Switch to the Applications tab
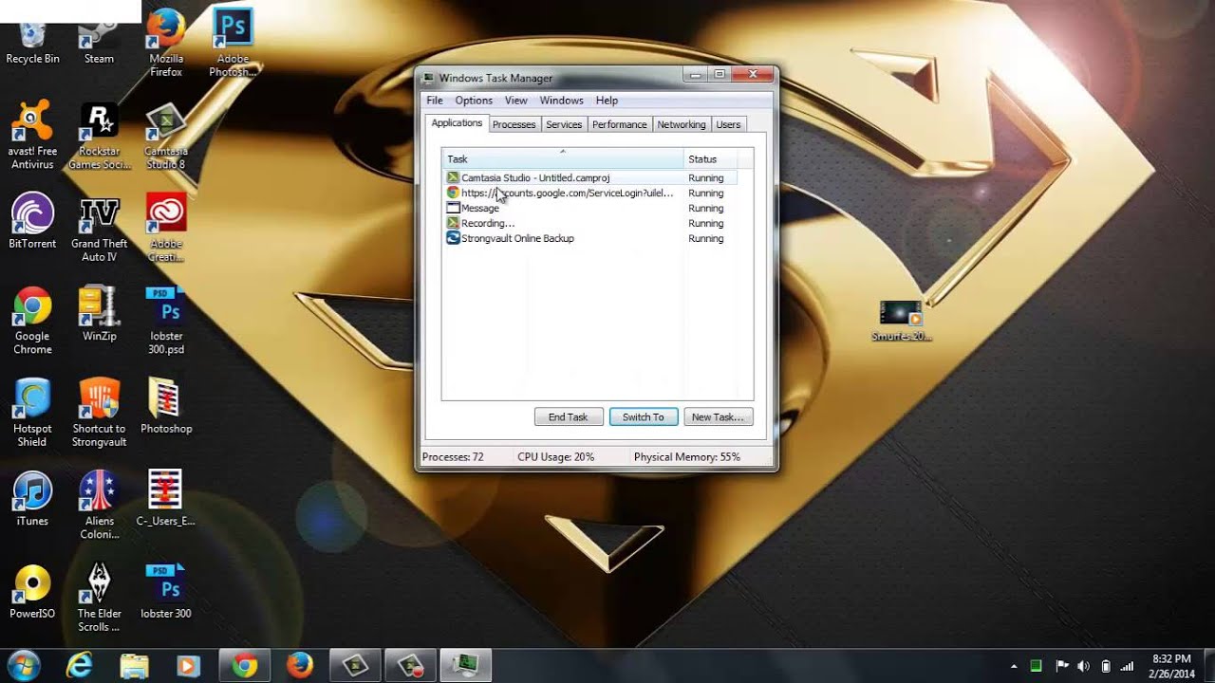The image size is (1215, 683). coord(457,123)
